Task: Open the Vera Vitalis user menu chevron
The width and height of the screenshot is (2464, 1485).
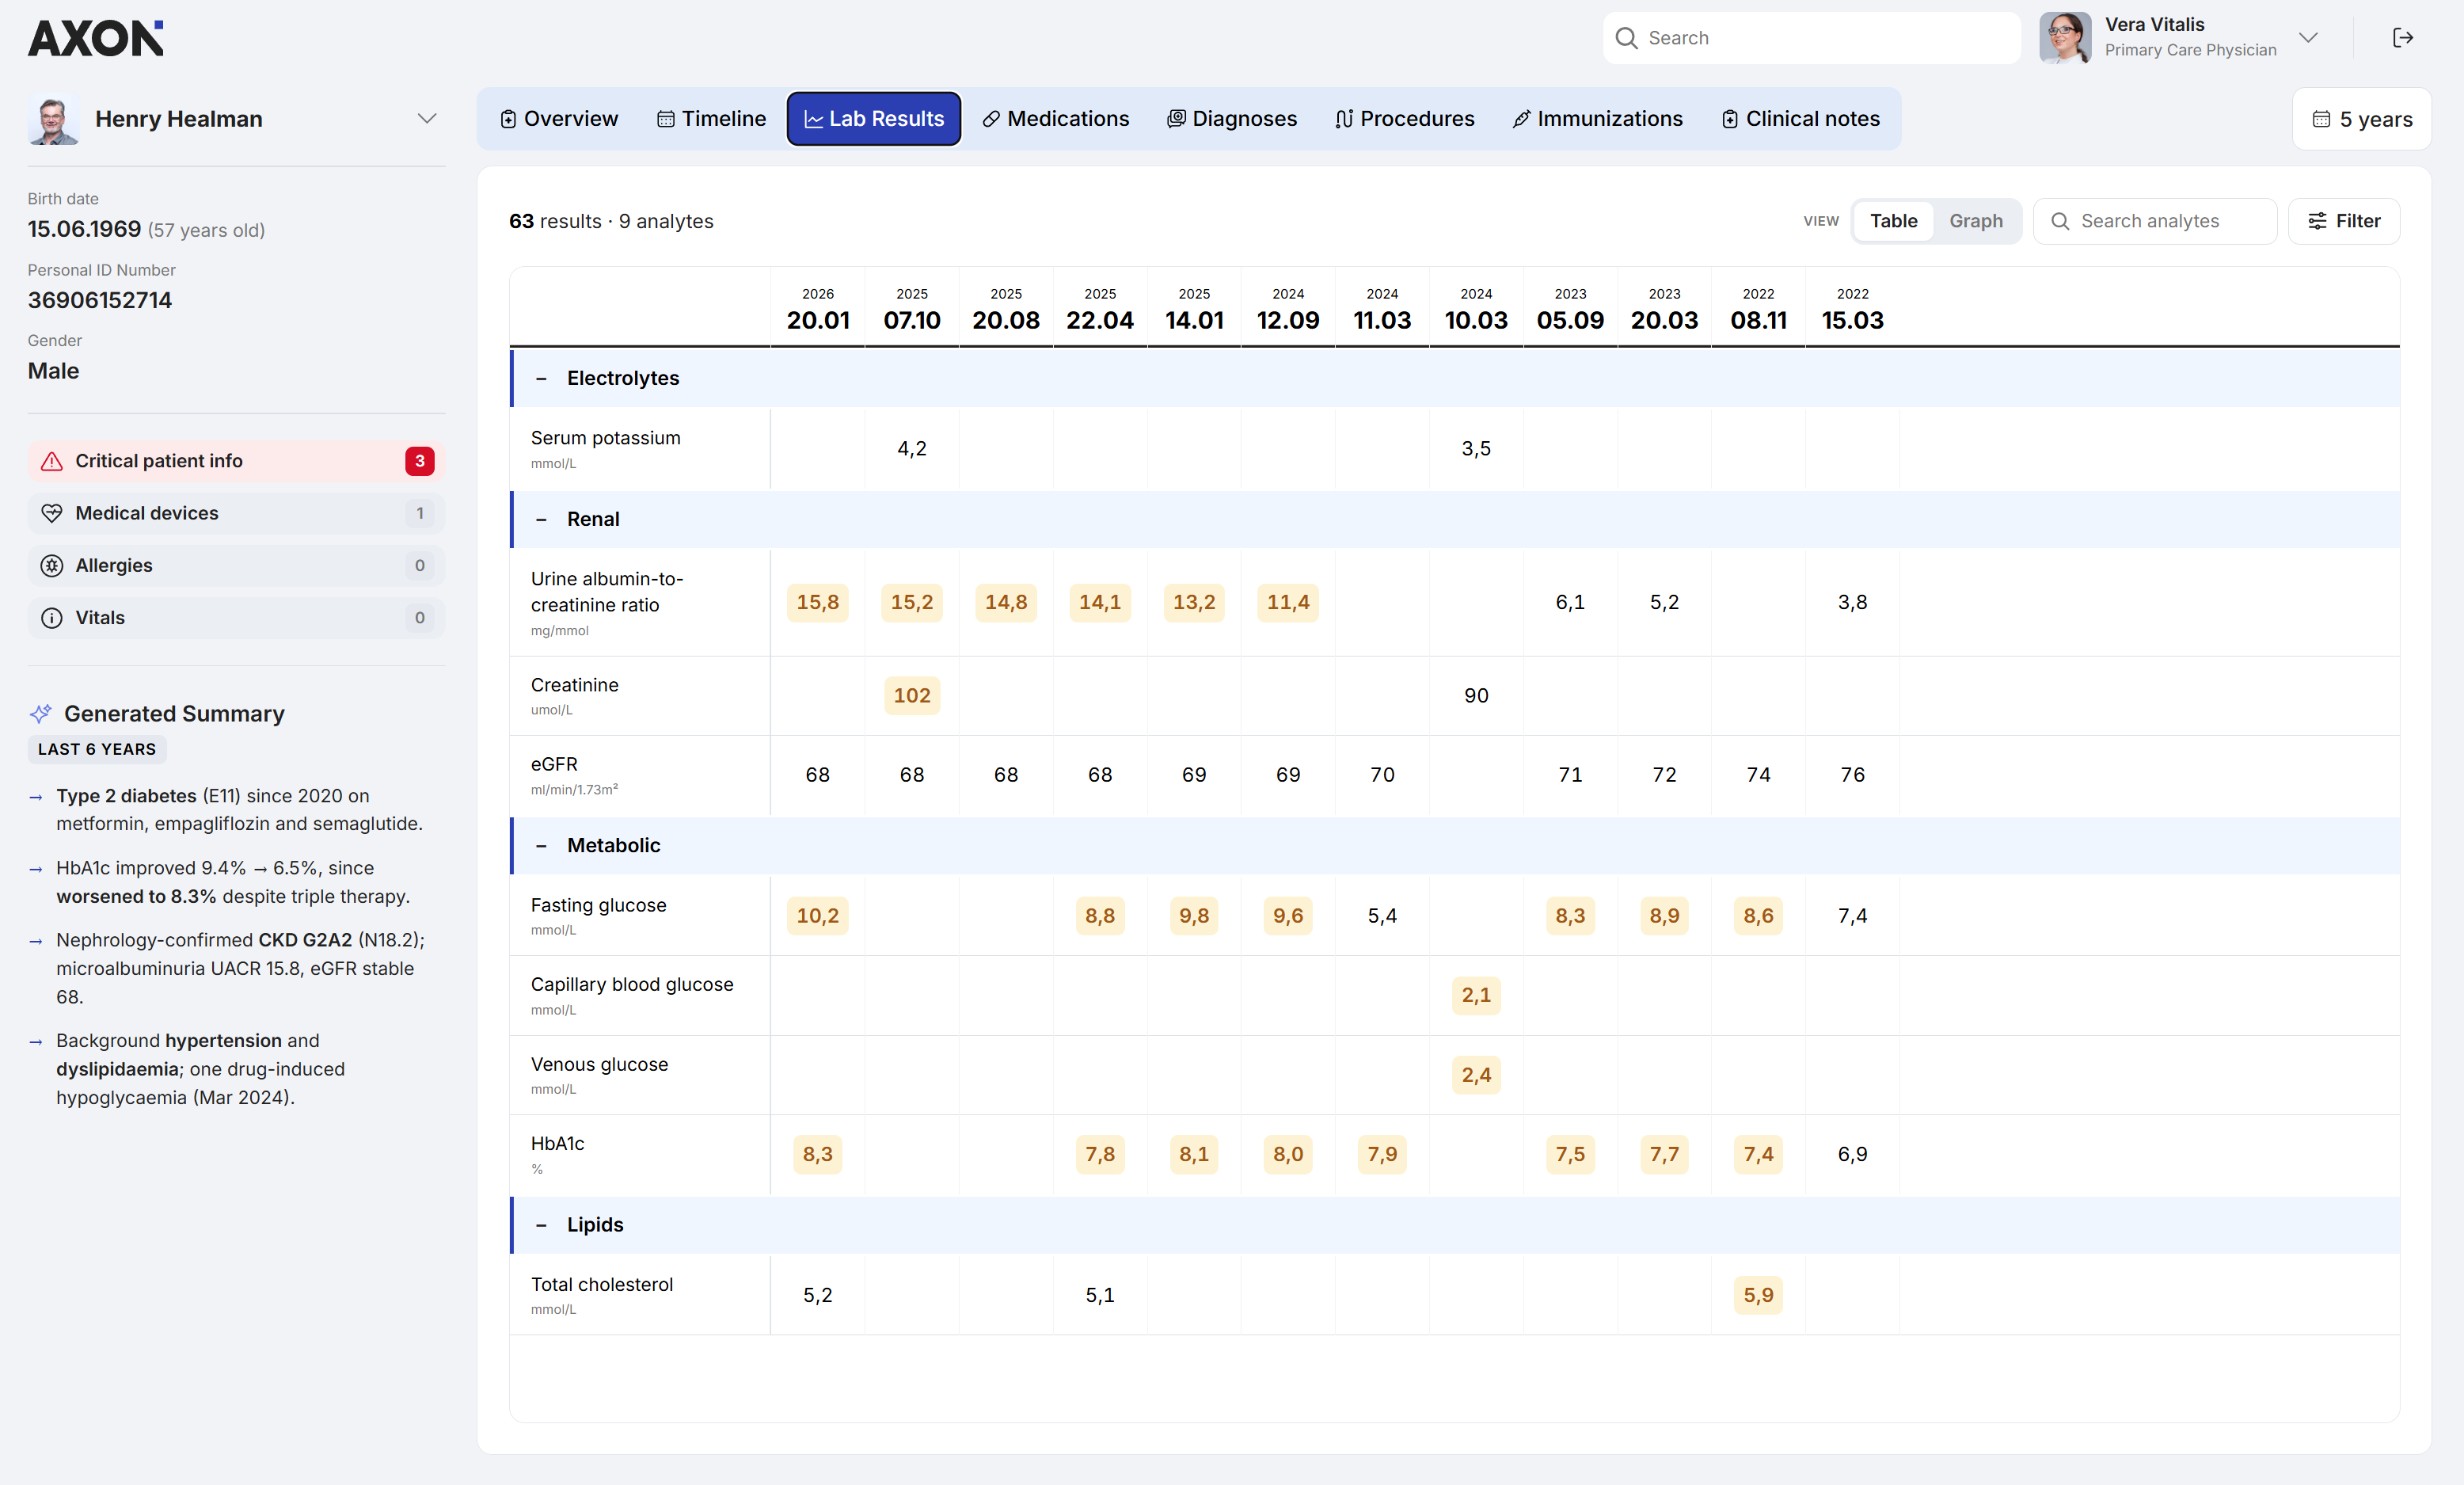Action: click(x=2308, y=38)
